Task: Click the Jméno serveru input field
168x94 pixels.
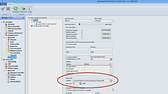Action: (x=79, y=21)
